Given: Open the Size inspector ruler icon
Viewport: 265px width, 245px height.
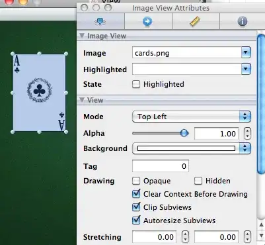Looking at the screenshot, I should point(195,22).
